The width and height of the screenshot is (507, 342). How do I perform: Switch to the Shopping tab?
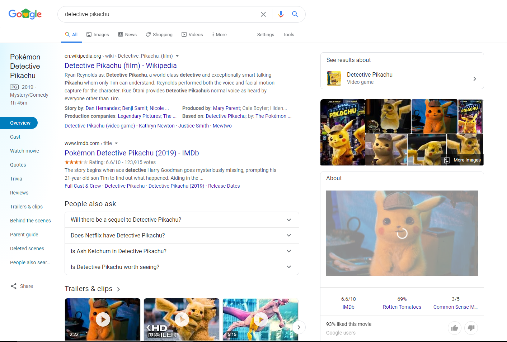159,35
